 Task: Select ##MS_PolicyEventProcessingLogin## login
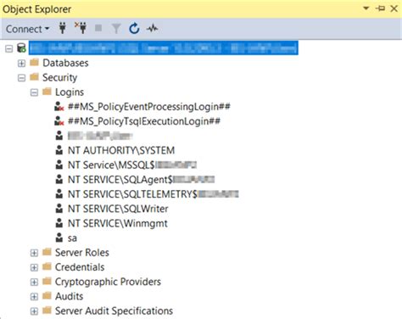pyautogui.click(x=149, y=107)
